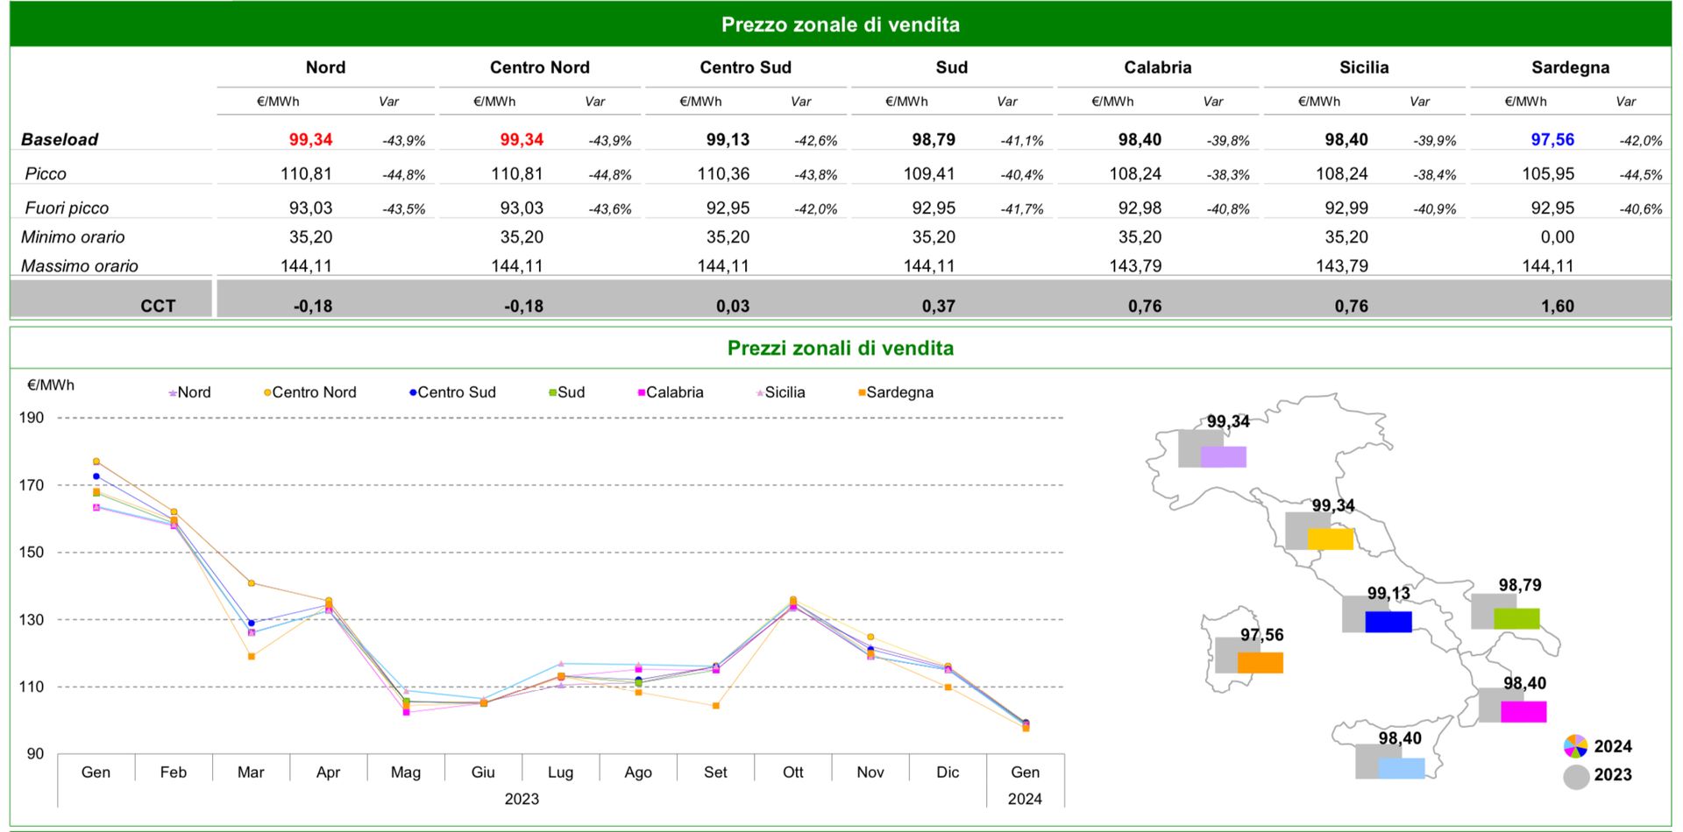Click the Ott month label on the axis
Viewport: 1683px width, 832px height.
(792, 772)
